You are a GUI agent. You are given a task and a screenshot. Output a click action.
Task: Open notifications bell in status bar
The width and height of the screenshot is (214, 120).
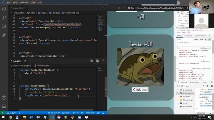pyautogui.click(x=103, y=113)
